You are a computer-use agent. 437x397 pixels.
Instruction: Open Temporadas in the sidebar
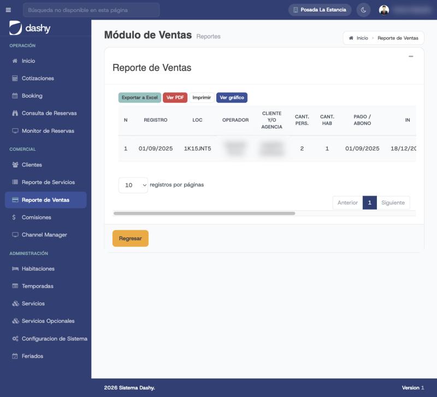[x=46, y=286]
